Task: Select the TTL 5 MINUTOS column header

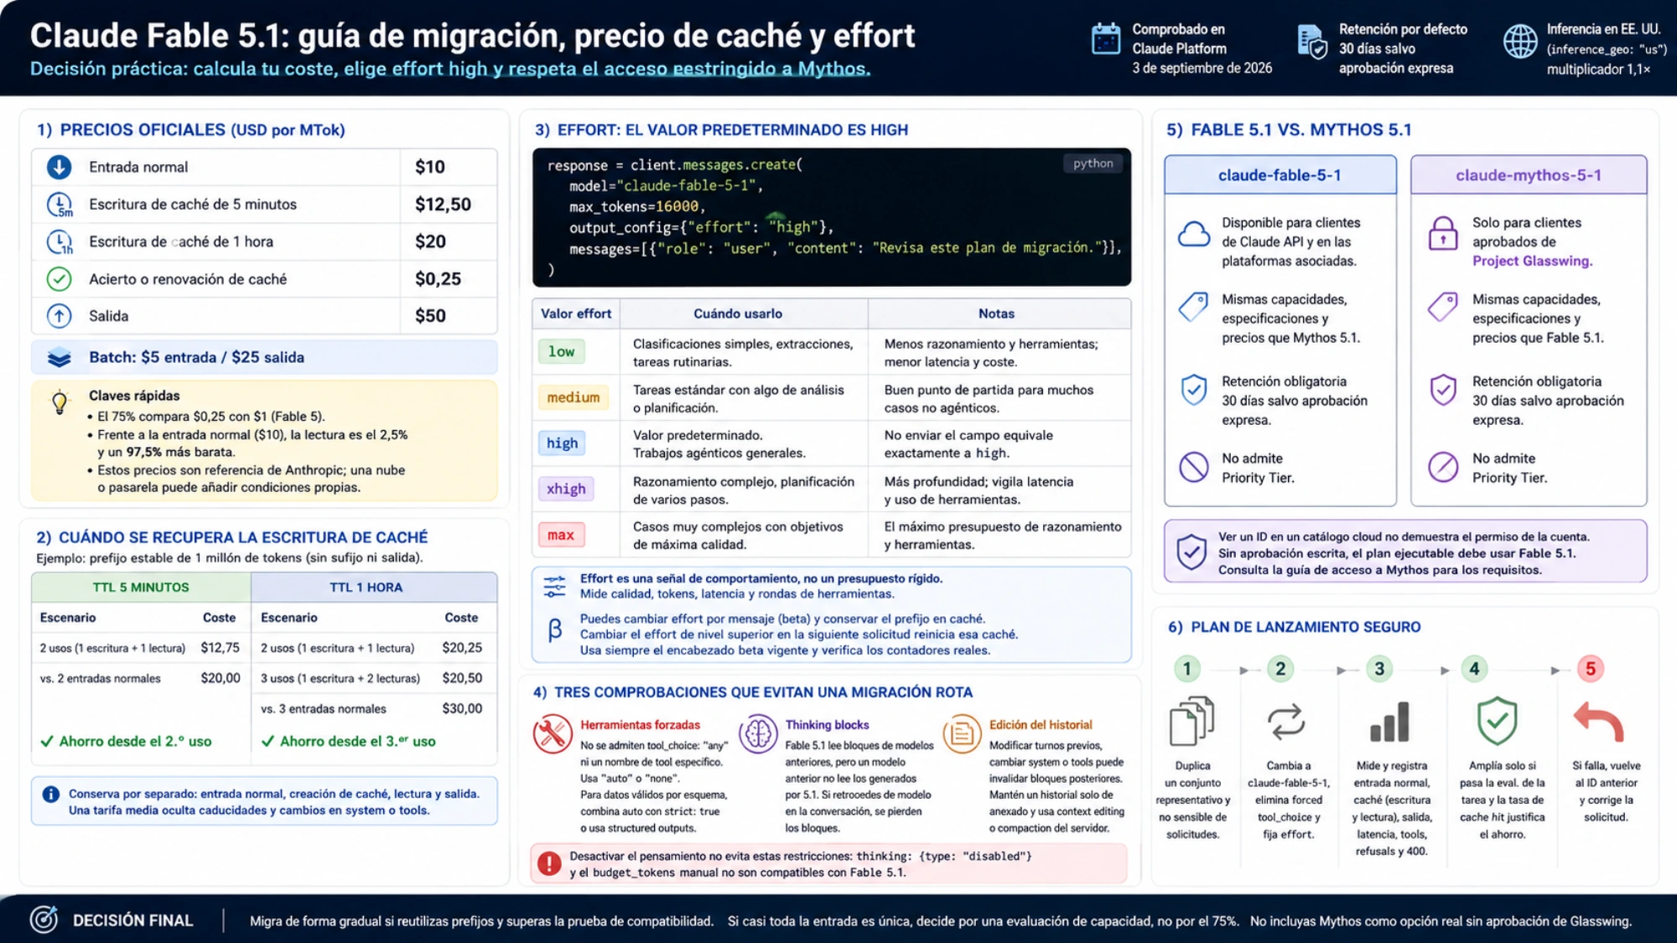Action: pyautogui.click(x=141, y=588)
